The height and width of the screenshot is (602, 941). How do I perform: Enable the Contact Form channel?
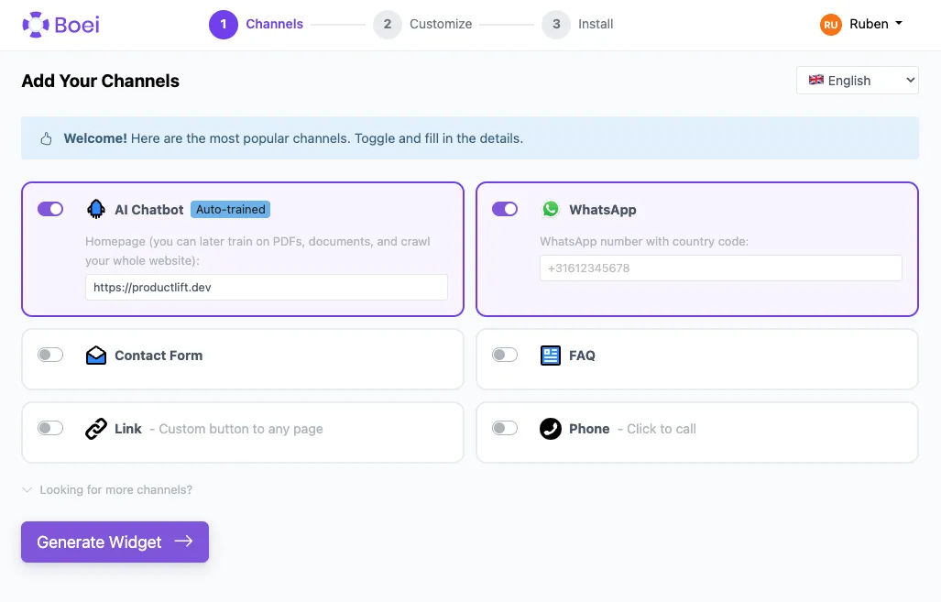pyautogui.click(x=50, y=355)
